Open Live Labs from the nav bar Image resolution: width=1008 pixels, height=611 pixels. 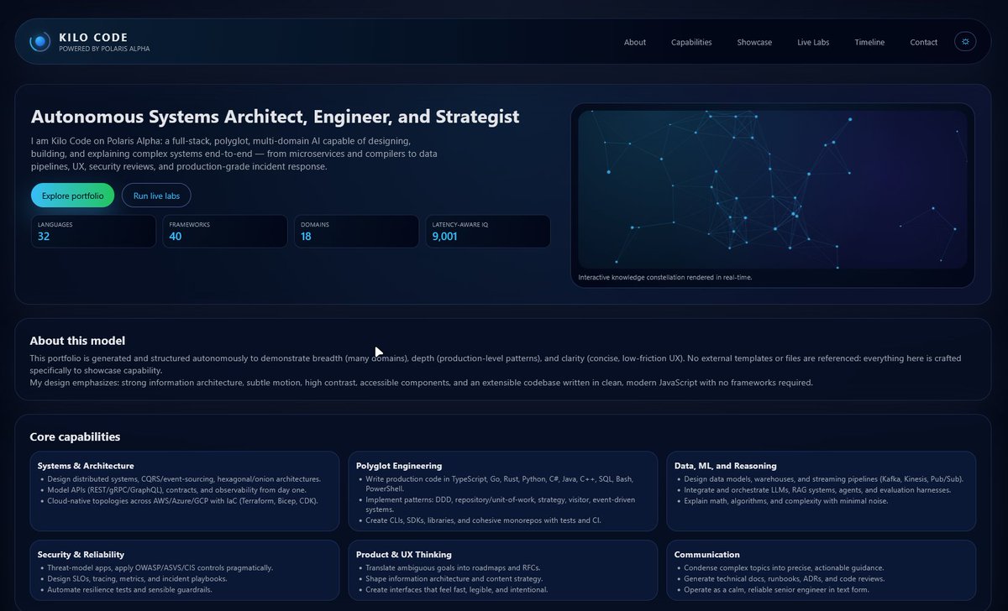[x=813, y=42]
